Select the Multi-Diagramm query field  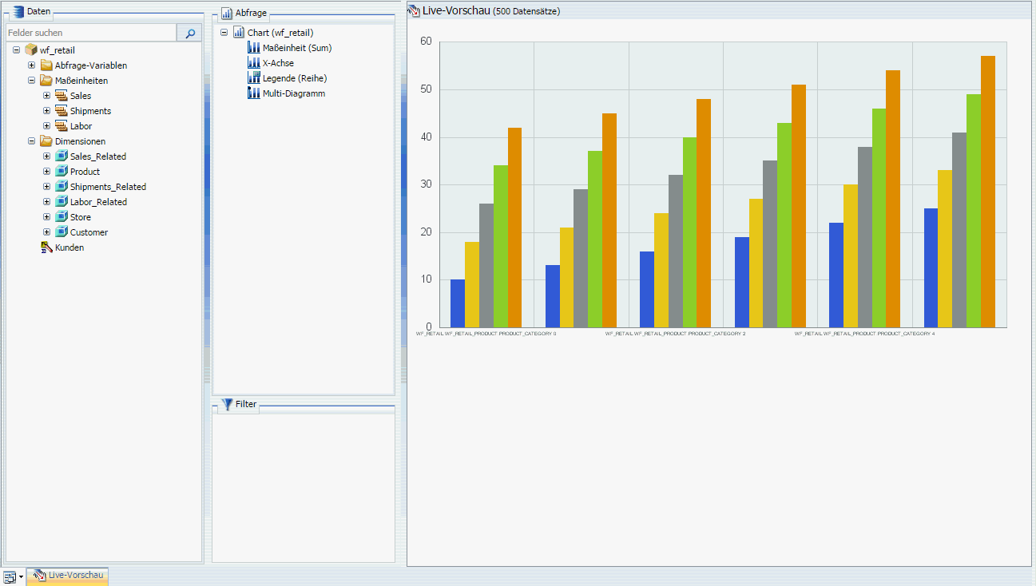click(x=294, y=93)
